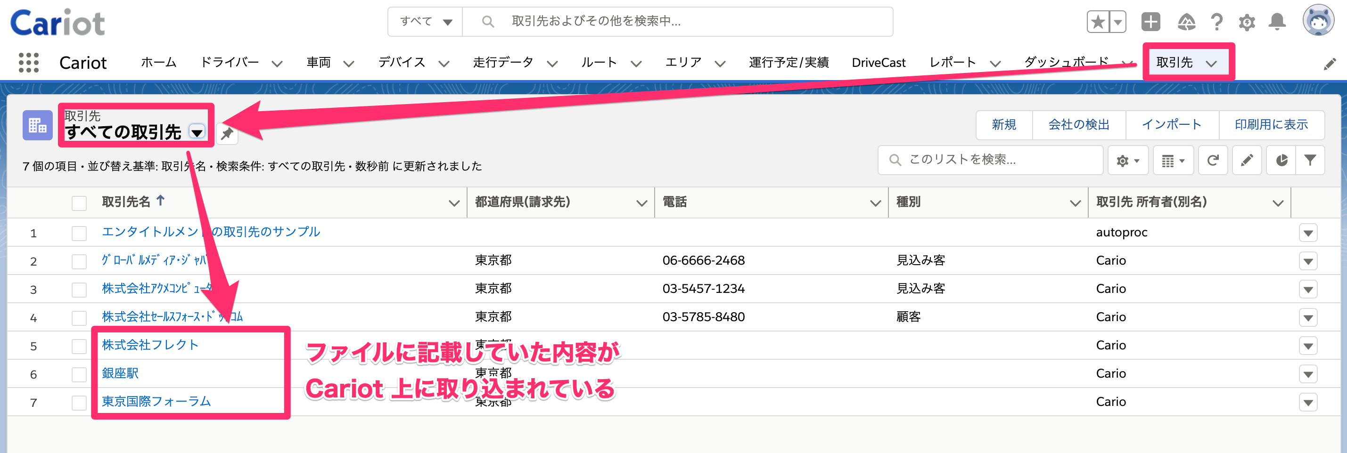1347x453 pixels.
Task: Check the box for 銀座駅 row
Action: [x=79, y=374]
